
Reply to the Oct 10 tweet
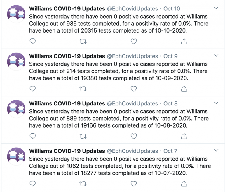[x=33, y=41]
